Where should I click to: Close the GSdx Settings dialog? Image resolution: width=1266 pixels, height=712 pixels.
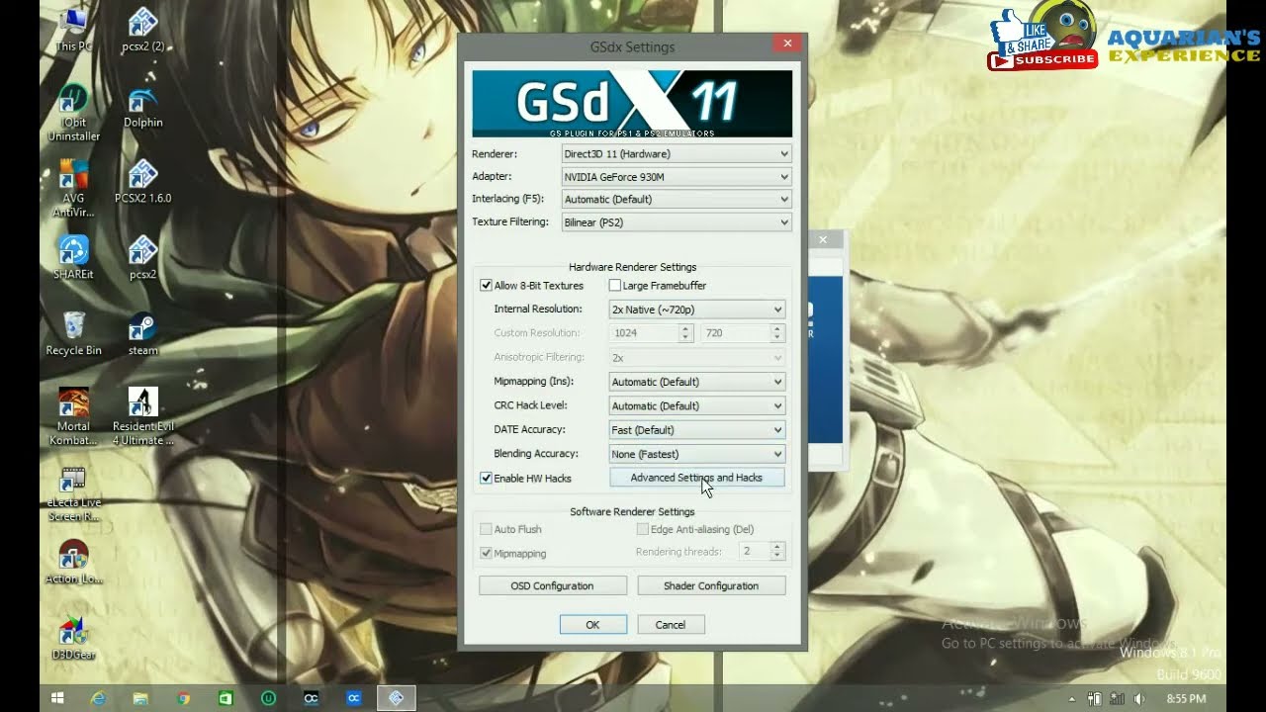coord(787,44)
